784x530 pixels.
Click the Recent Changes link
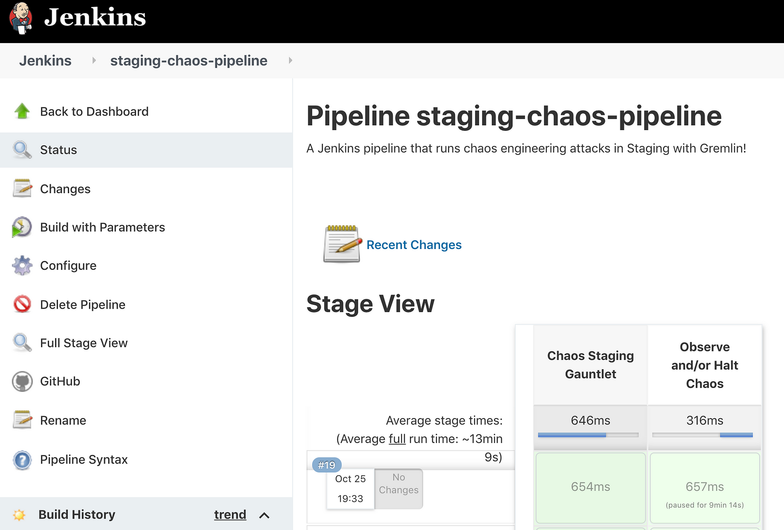click(x=414, y=245)
